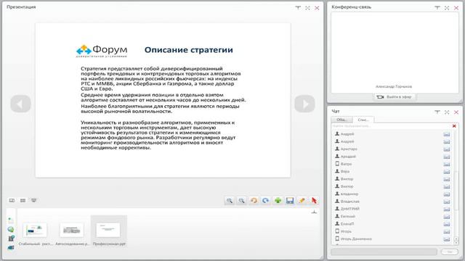
Task: Click the envelope icon beside Владислав
Action: [x=447, y=202]
